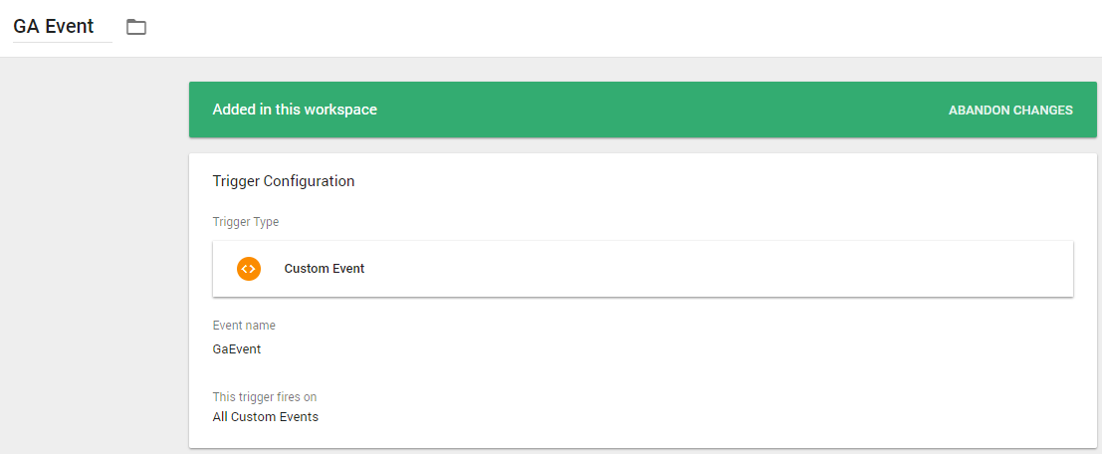This screenshot has width=1102, height=454.
Task: Open the folder icon beside trigger name
Action: pyautogui.click(x=136, y=28)
